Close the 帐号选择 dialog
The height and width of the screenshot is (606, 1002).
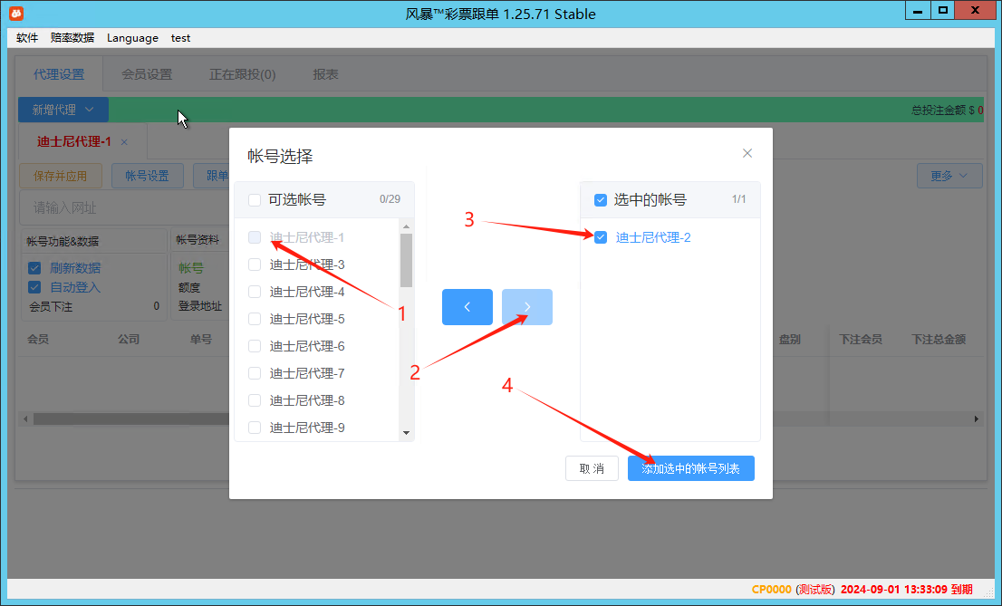pyautogui.click(x=747, y=153)
